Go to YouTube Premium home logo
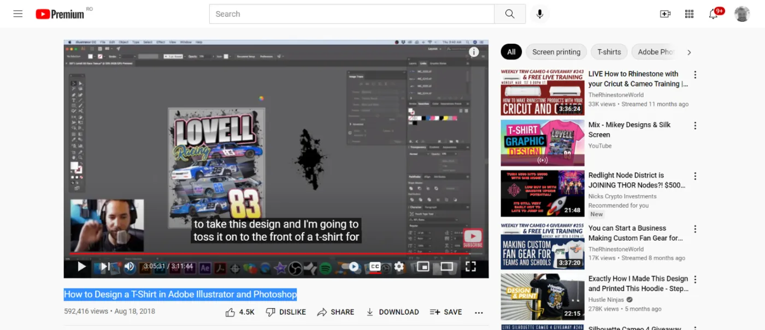765x330 pixels. (x=60, y=14)
